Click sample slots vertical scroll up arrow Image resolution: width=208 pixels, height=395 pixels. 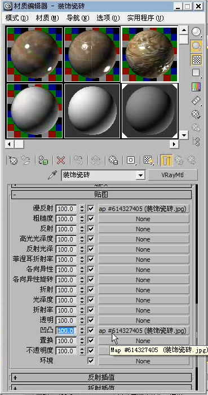coord(184,30)
